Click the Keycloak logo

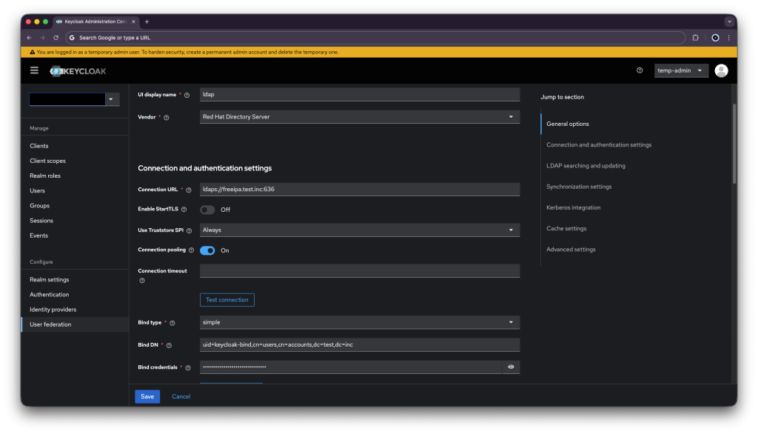point(78,71)
